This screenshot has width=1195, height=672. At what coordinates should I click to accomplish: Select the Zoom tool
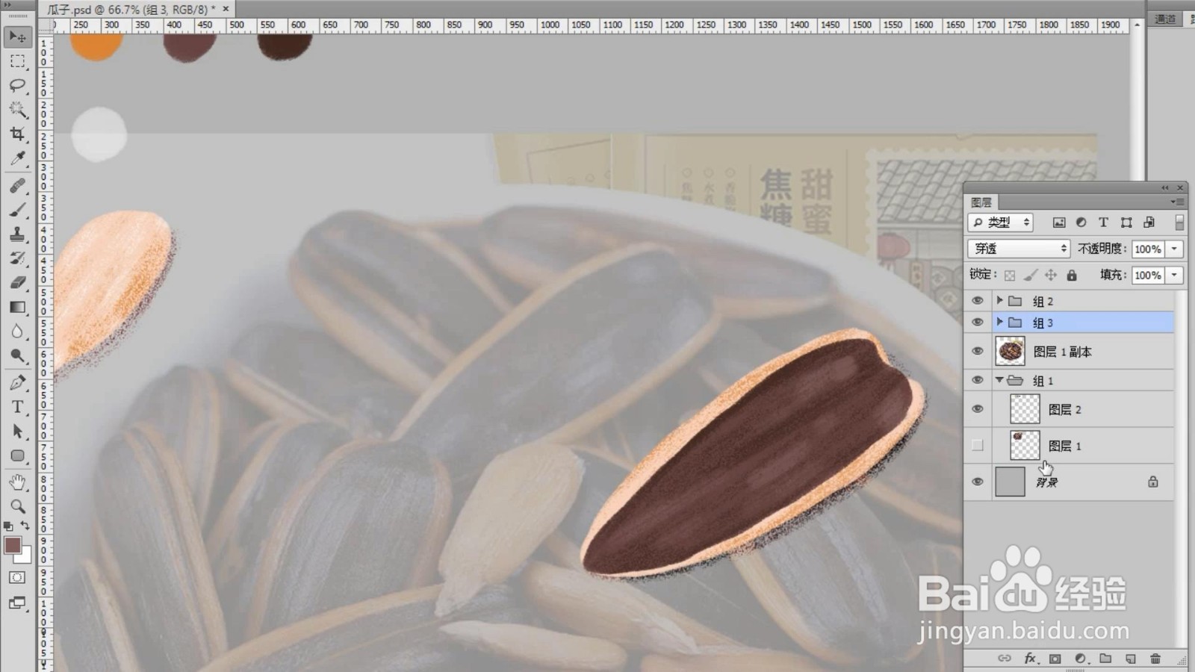17,507
